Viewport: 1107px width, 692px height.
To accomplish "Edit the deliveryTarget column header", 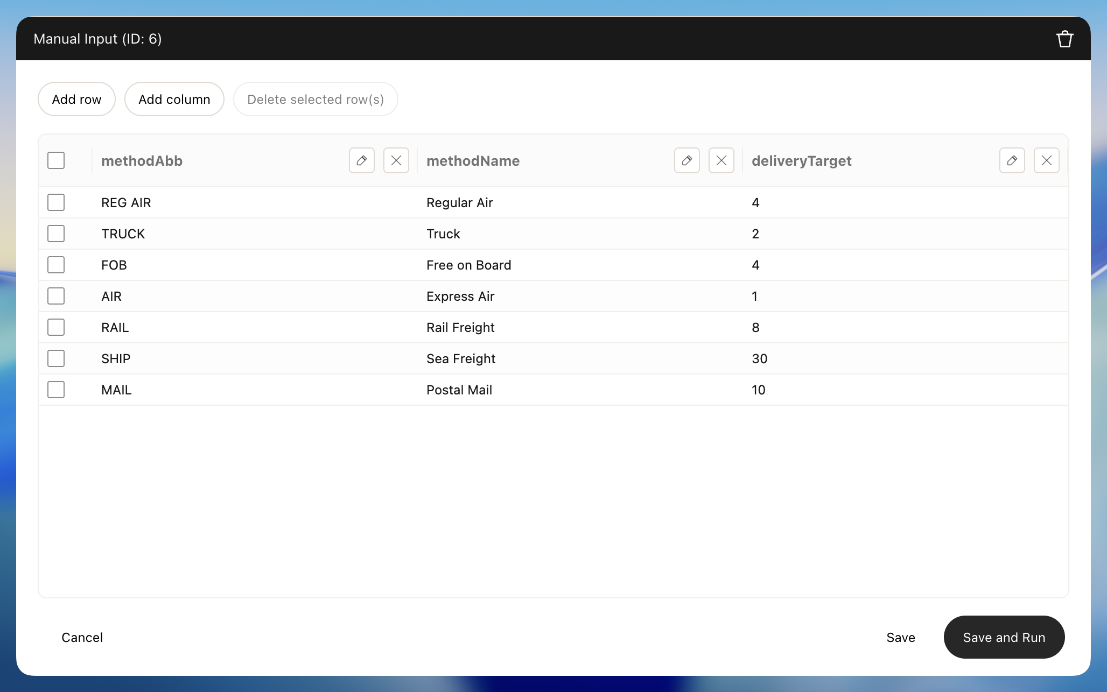I will (1012, 160).
